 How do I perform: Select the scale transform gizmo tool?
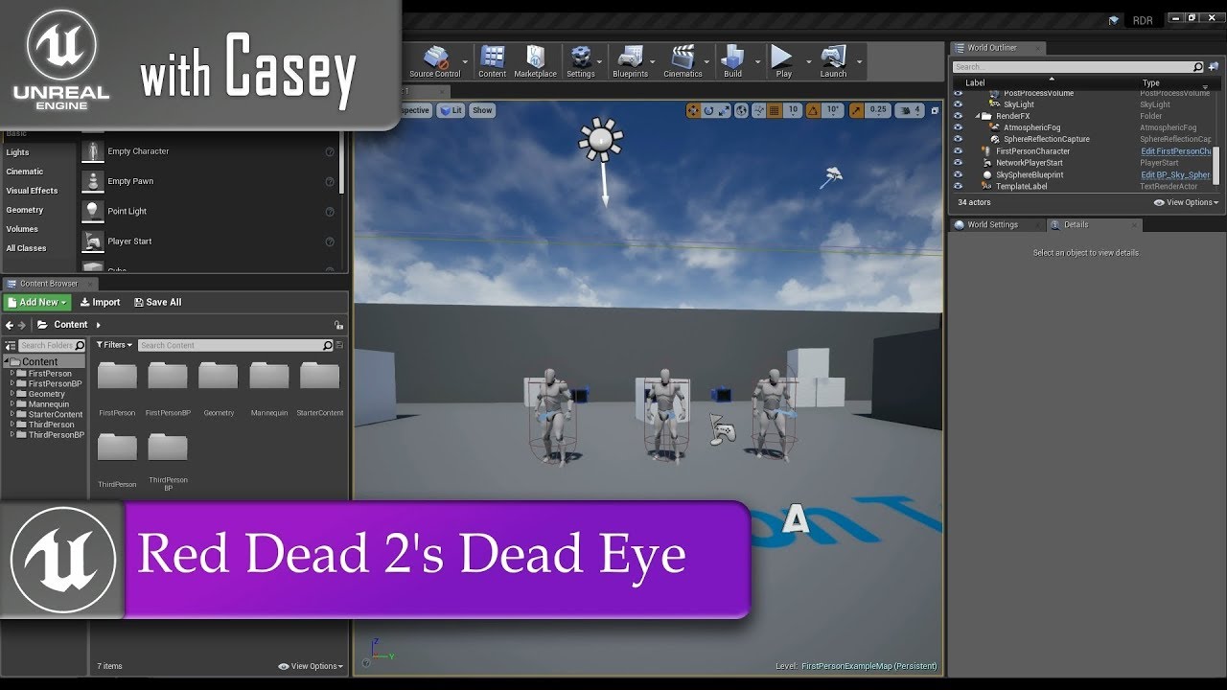(x=726, y=110)
